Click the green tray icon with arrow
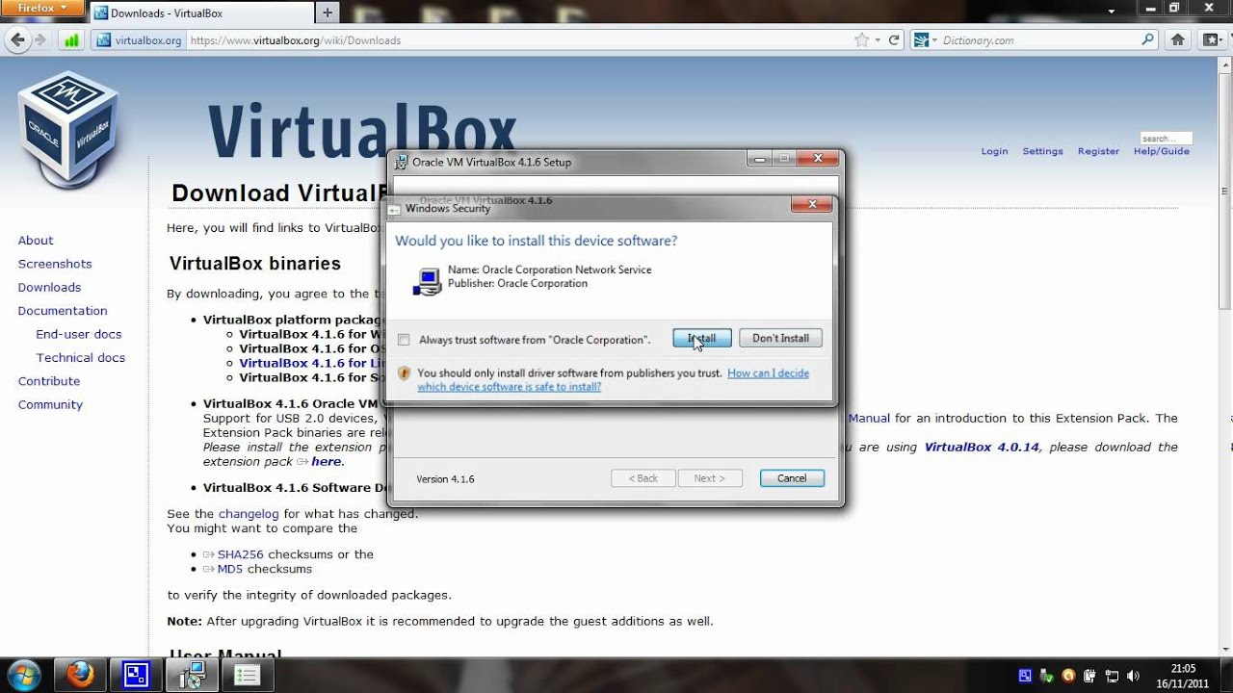1233x693 pixels. (x=1046, y=676)
